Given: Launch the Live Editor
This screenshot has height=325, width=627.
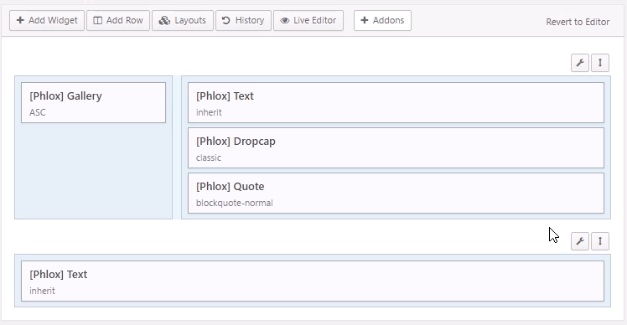Looking at the screenshot, I should click(x=308, y=20).
